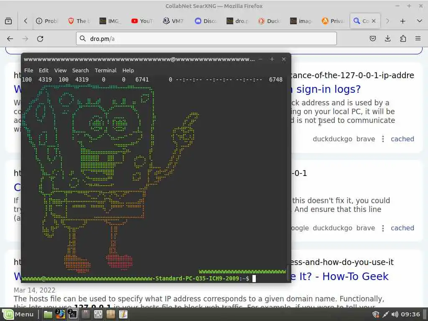428x321 pixels.
Task: Switch to the 'IMG_' tab
Action: coord(110,21)
